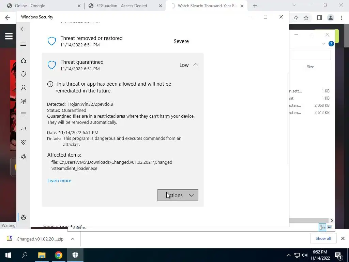Image resolution: width=349 pixels, height=262 pixels.
Task: Open Changed.v01.02.20...zip download item
Action: [x=35, y=239]
